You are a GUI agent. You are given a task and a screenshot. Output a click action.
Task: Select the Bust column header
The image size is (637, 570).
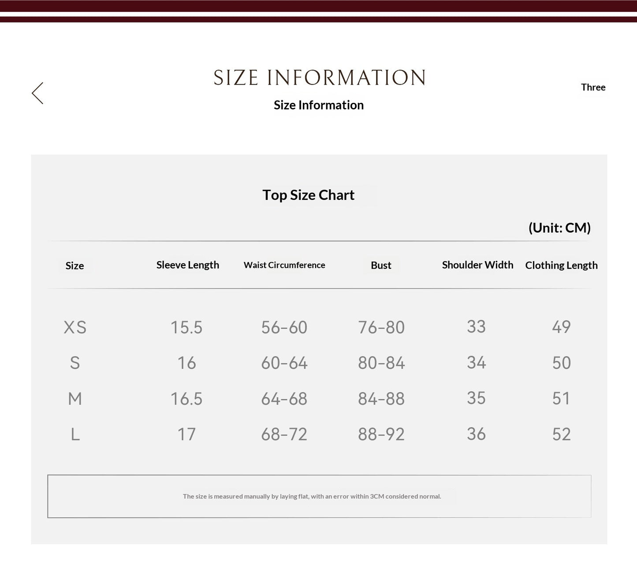[381, 265]
